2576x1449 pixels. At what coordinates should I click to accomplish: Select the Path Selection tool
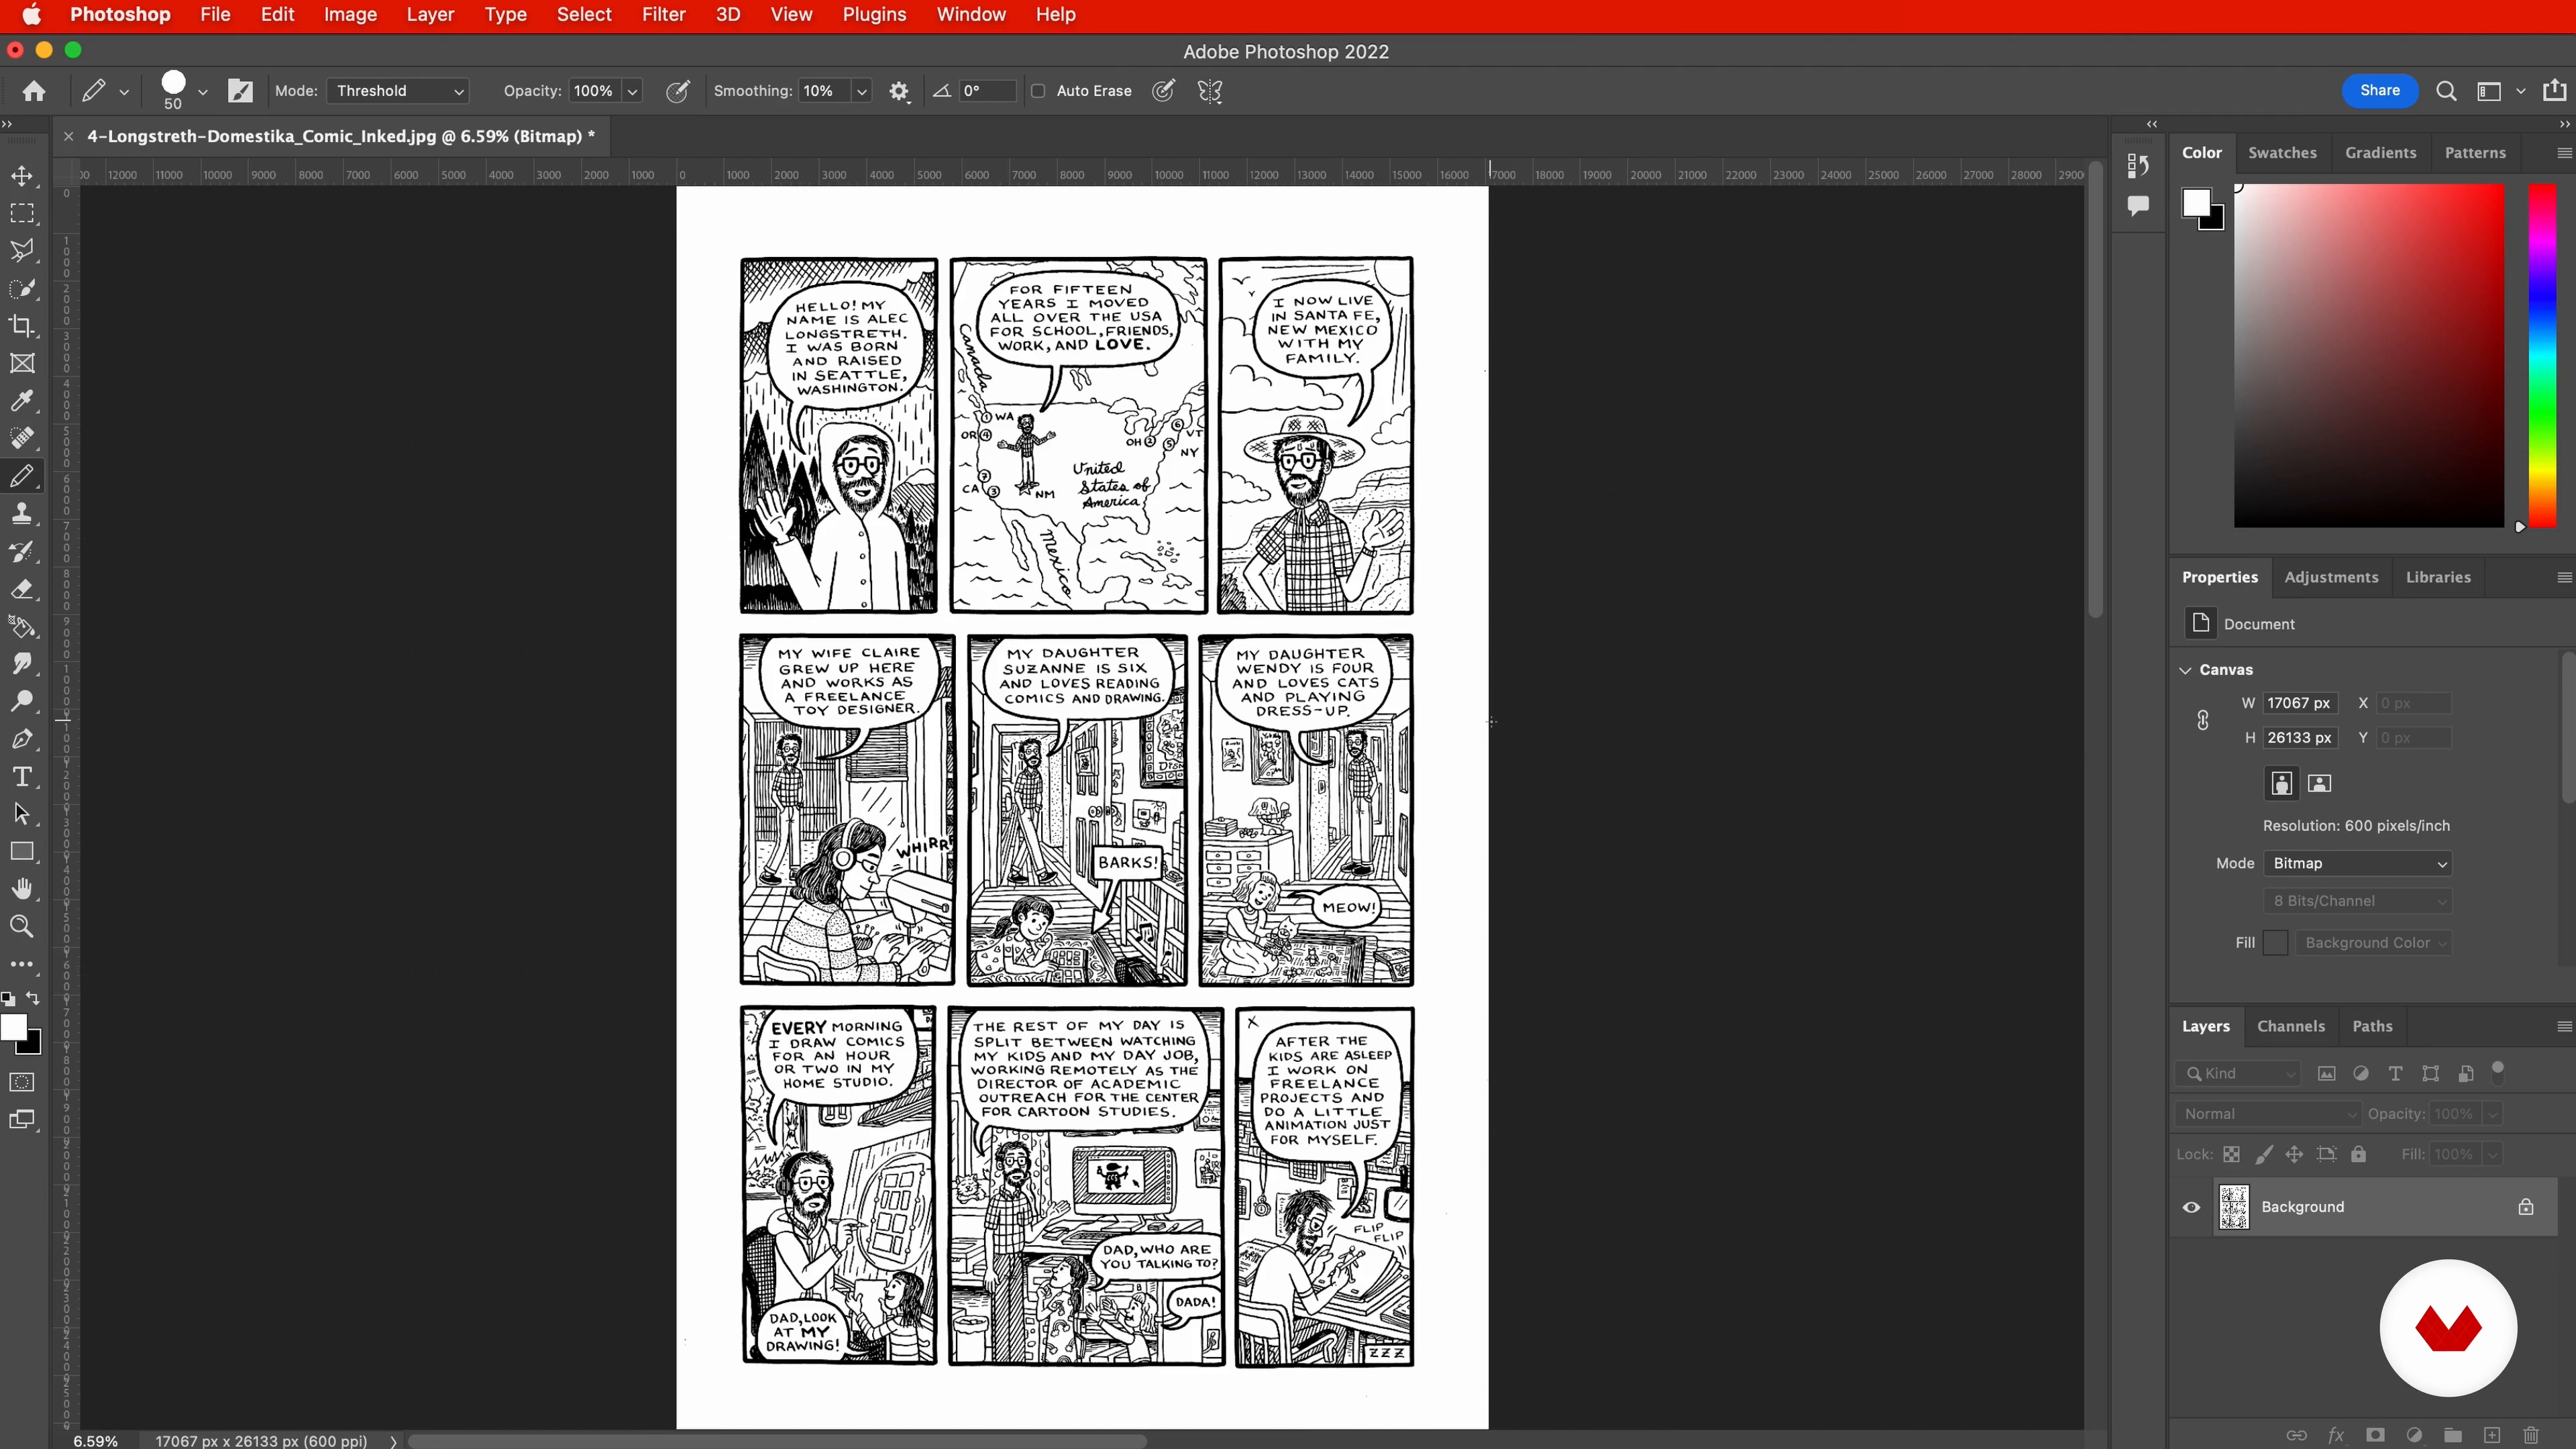[22, 814]
